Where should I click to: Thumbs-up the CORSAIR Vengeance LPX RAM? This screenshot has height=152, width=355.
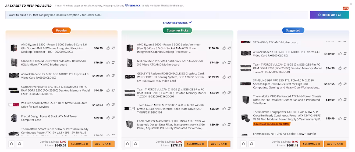tap(108, 90)
